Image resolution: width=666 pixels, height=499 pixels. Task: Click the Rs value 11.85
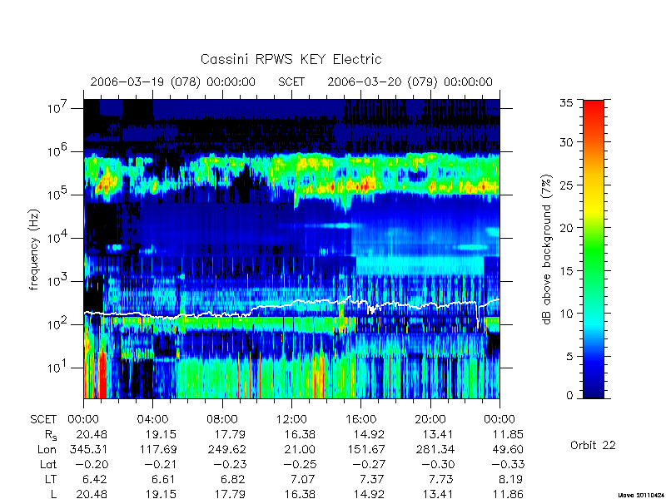(x=508, y=434)
